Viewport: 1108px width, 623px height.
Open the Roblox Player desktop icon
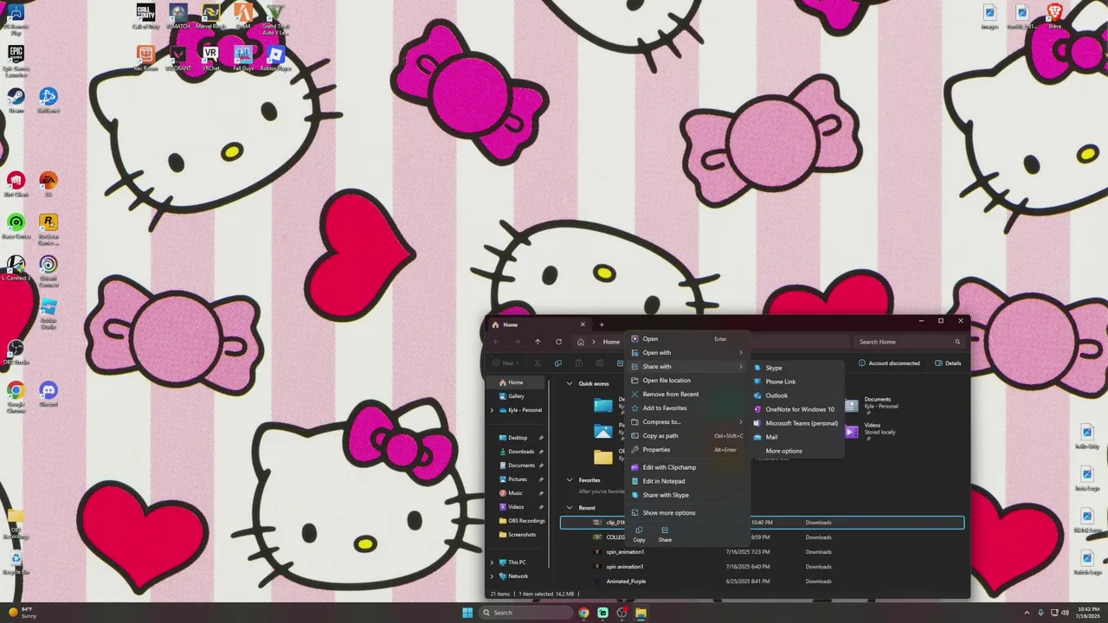tap(275, 58)
